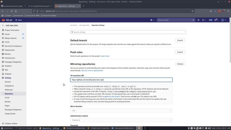The height and width of the screenshot is (130, 231).
Task: Open Firefox application menu hamburger
Action: click(228, 11)
